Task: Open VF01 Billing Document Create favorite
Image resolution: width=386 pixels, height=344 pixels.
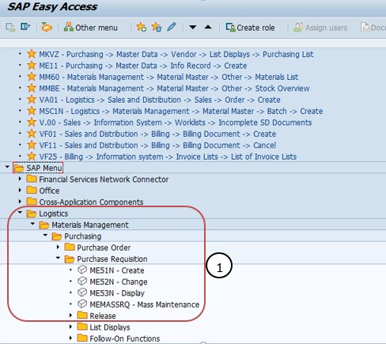Action: (x=157, y=134)
